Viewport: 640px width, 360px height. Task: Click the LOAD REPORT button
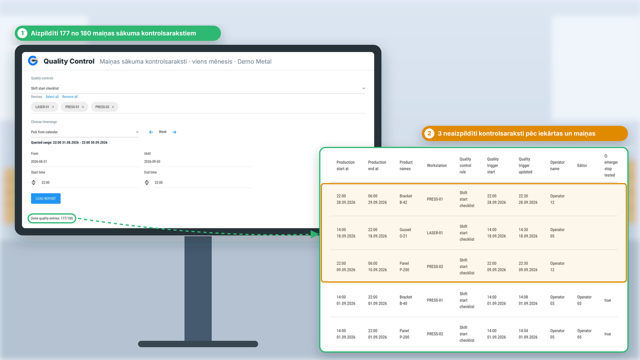[46, 198]
